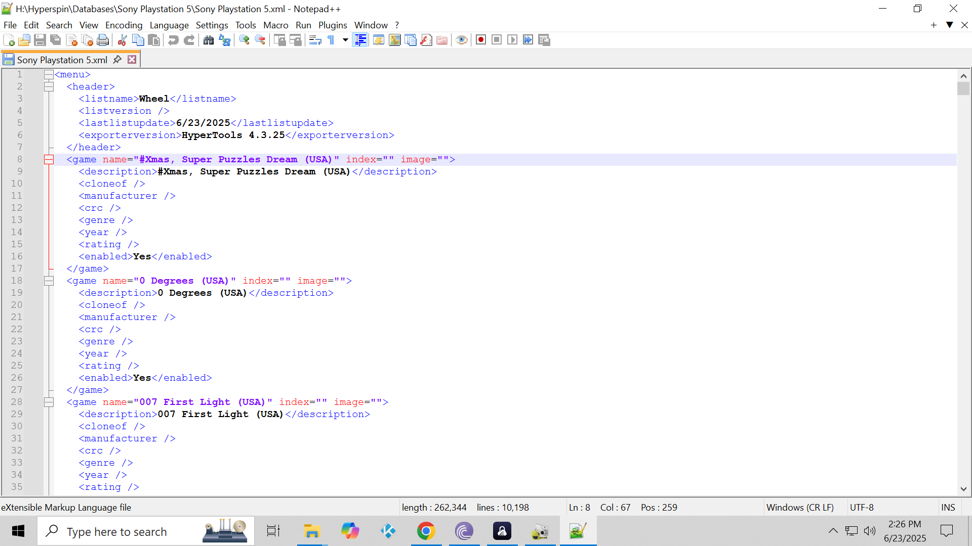
Task: Toggle synchronize vertical scrolling
Action: [279, 40]
